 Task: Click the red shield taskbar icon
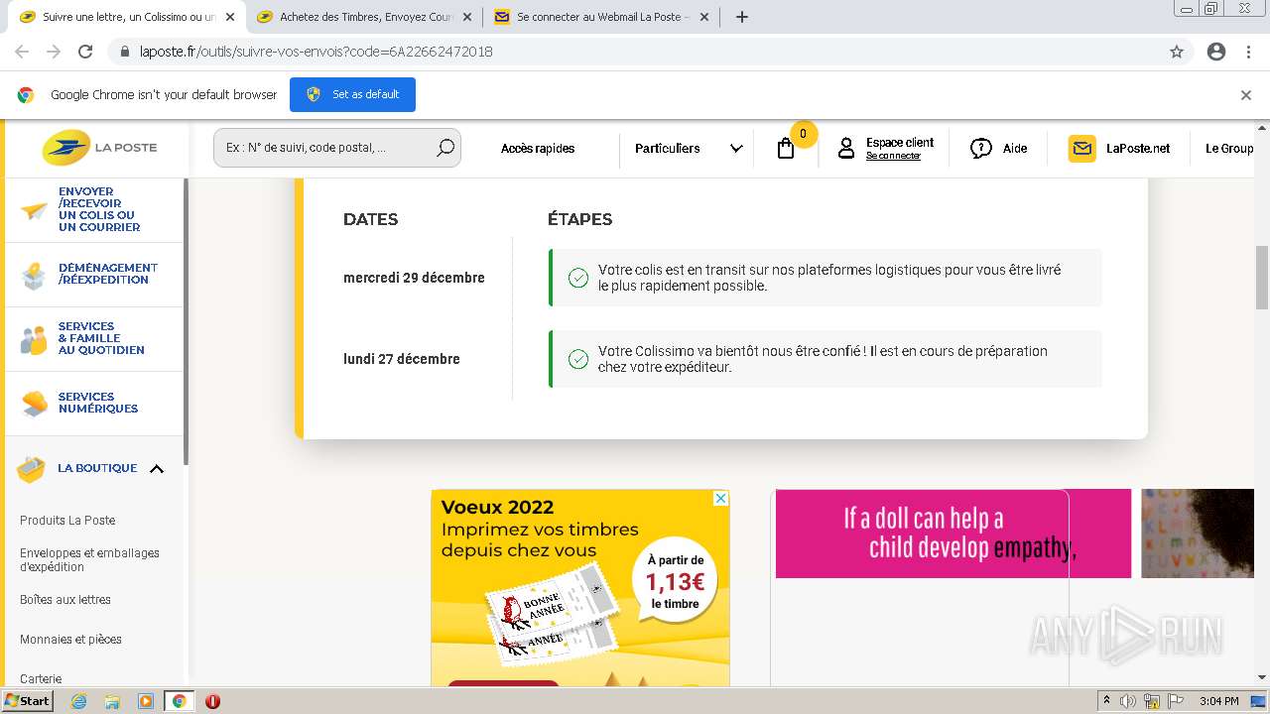coord(212,701)
